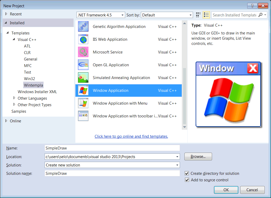Select Window Application with tooolbar text

[125, 116]
